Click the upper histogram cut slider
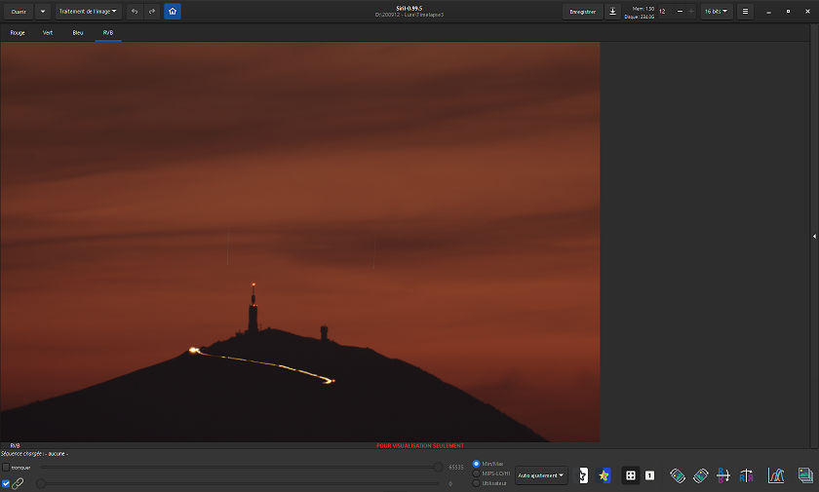819x492 pixels. pos(240,468)
